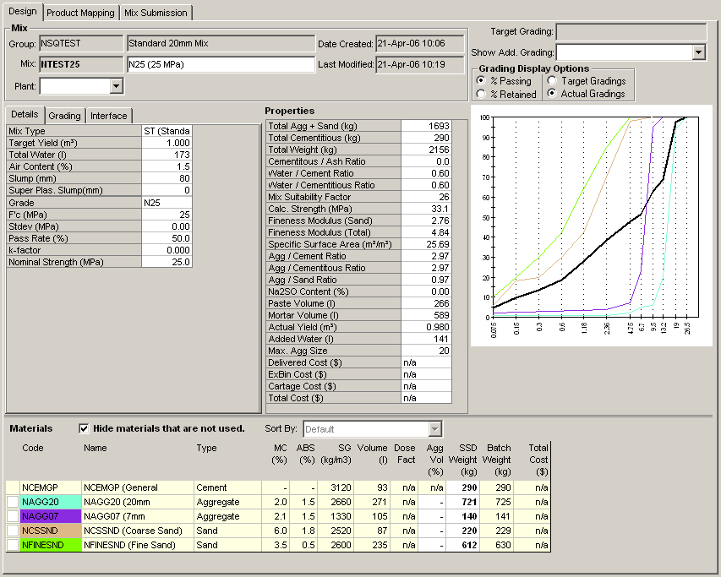Uncheck Hide materials that are not used
This screenshot has height=577, width=721.
(84, 428)
